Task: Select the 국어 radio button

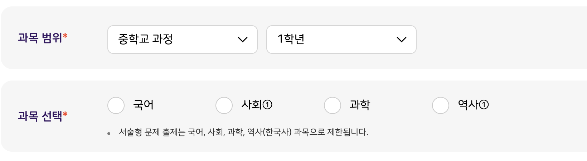Action: (x=116, y=105)
